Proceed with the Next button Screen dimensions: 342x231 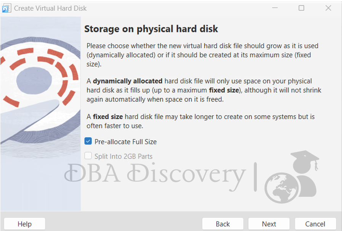click(269, 224)
